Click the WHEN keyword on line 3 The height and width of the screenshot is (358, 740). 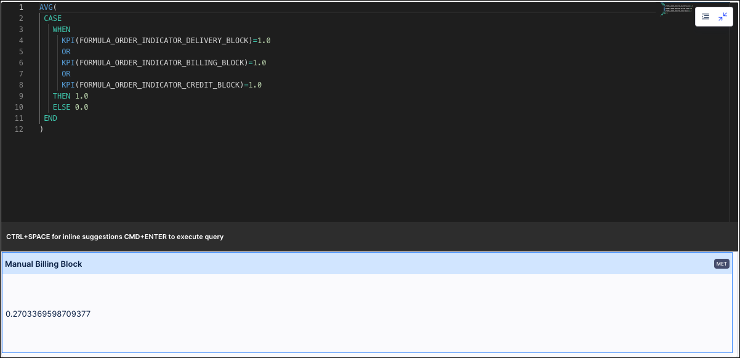click(62, 30)
